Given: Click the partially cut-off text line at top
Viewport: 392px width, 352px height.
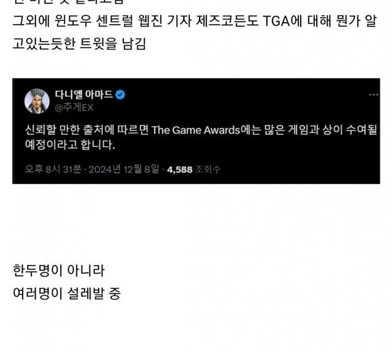Looking at the screenshot, I should [68, 2].
